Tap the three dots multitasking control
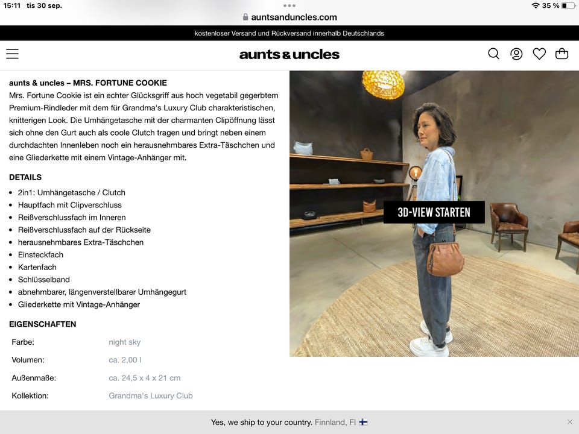This screenshot has height=434, width=579. pyautogui.click(x=289, y=5)
